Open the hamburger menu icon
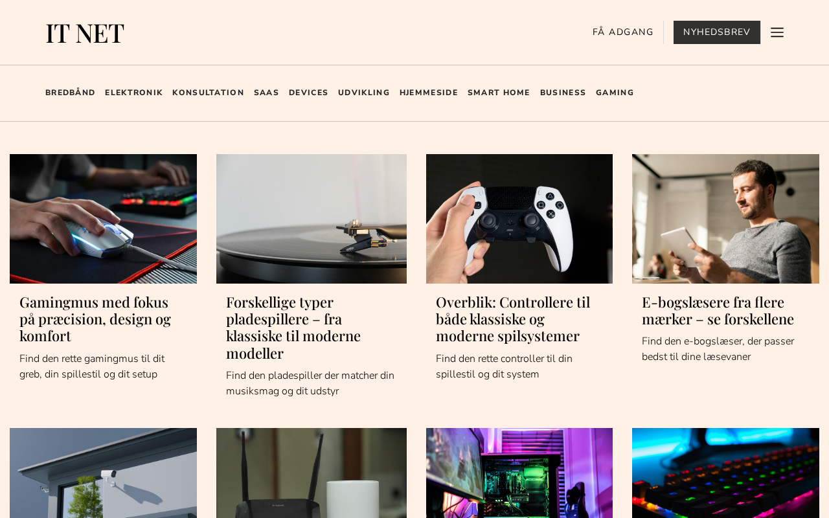 777,32
